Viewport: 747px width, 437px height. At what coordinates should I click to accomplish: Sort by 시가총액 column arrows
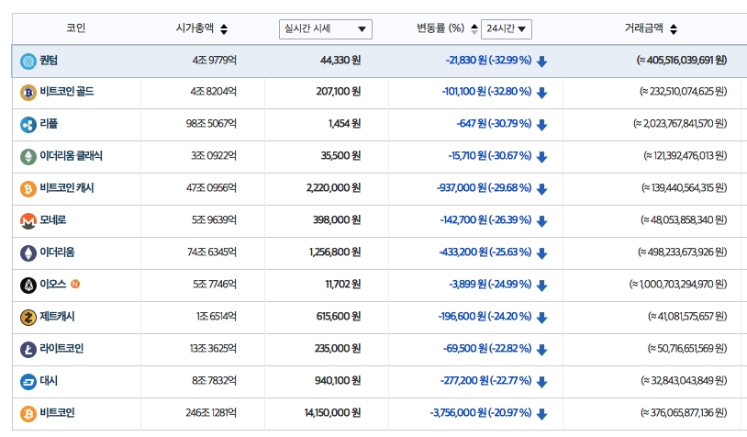pos(225,29)
